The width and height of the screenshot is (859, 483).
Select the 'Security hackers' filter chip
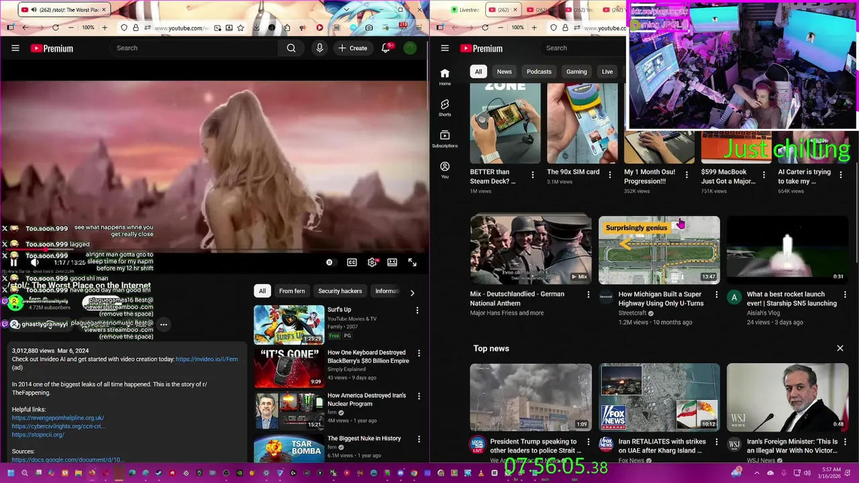(x=340, y=291)
